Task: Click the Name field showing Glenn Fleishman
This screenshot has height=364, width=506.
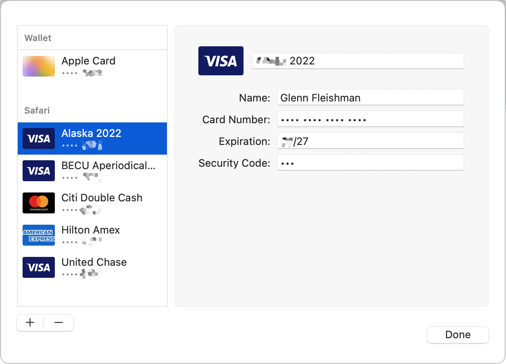Action: pos(370,97)
